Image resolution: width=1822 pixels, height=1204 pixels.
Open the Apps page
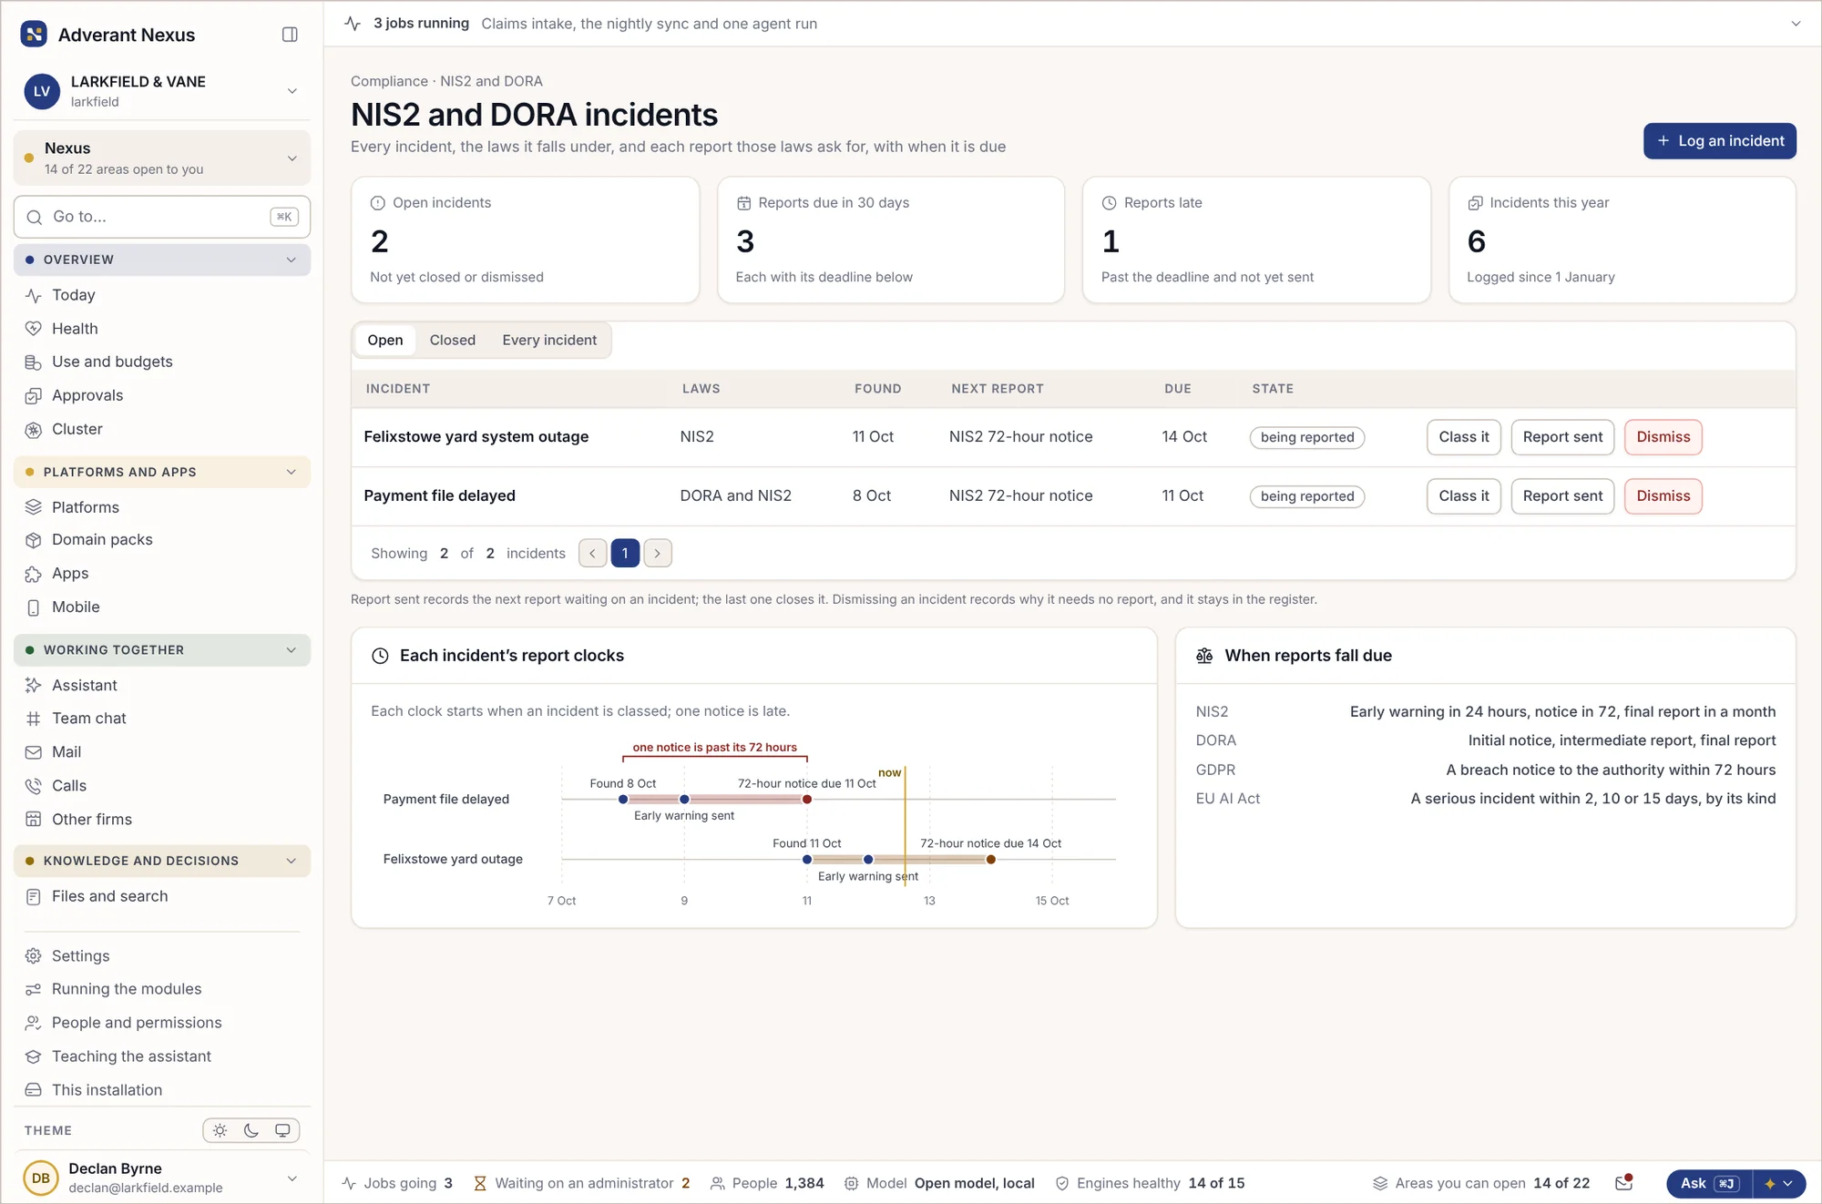coord(162,574)
